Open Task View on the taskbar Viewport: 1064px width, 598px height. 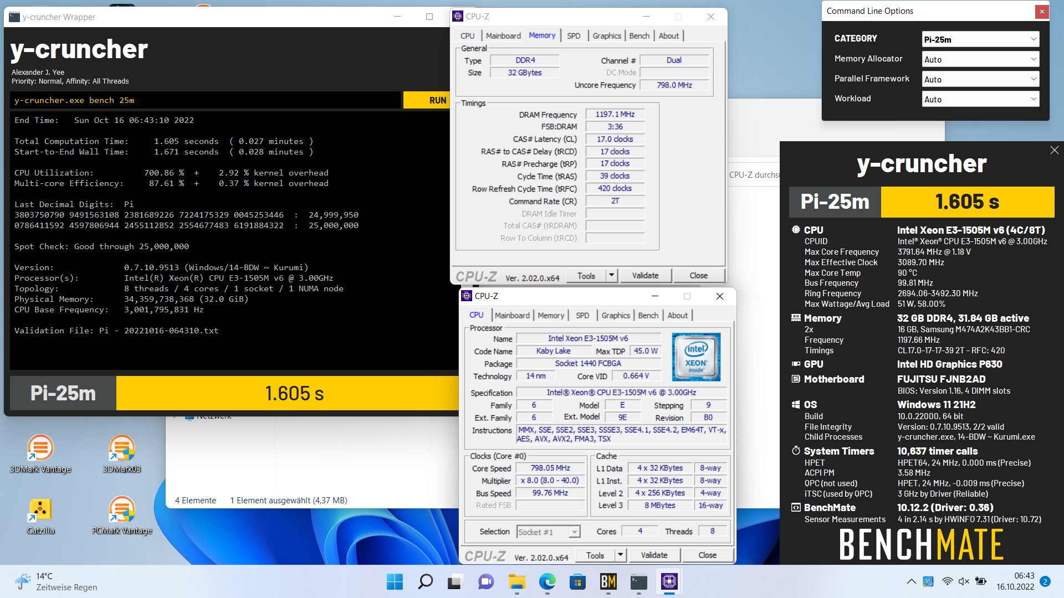[456, 581]
